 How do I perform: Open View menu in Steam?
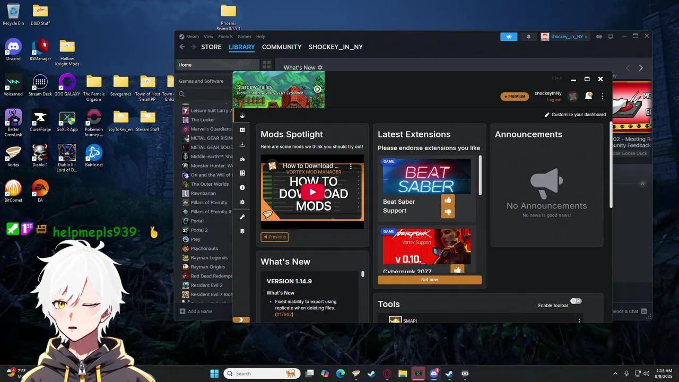208,37
